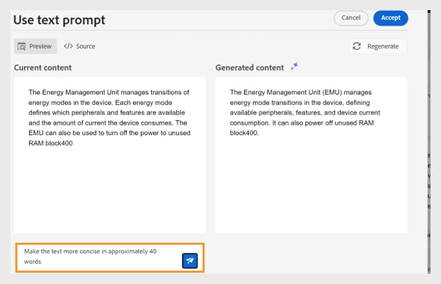Click the "Generated content" heading

[x=249, y=67]
